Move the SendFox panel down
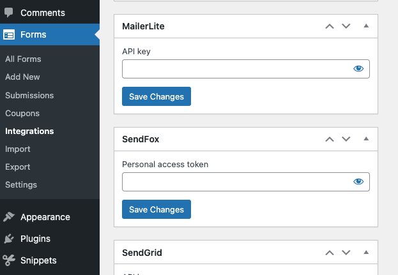The height and width of the screenshot is (275, 398). coord(346,139)
